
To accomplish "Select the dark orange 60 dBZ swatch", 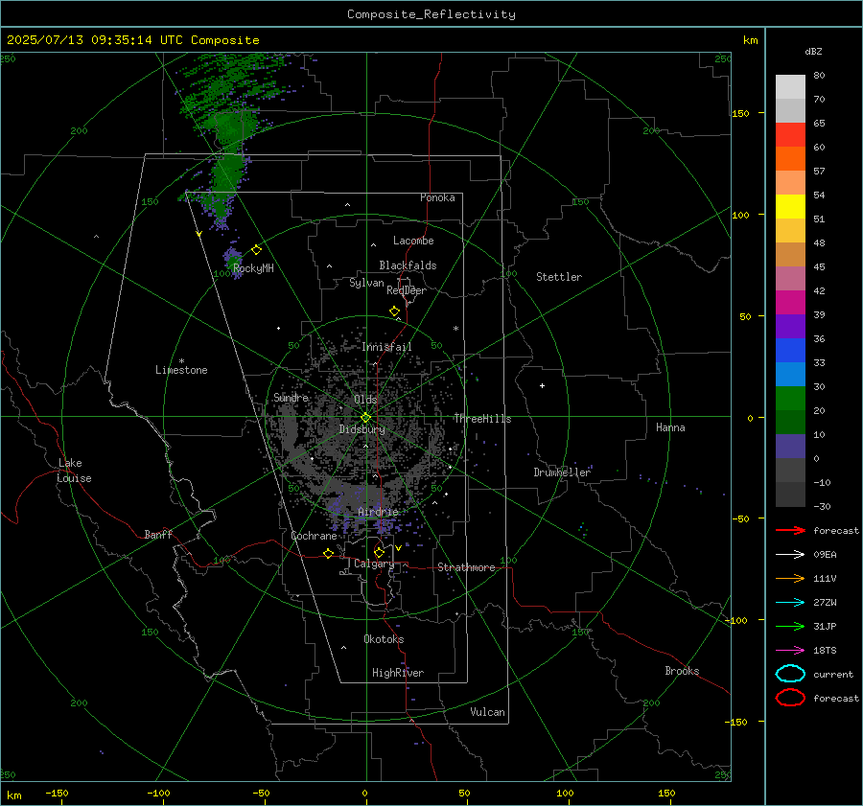I will point(790,158).
